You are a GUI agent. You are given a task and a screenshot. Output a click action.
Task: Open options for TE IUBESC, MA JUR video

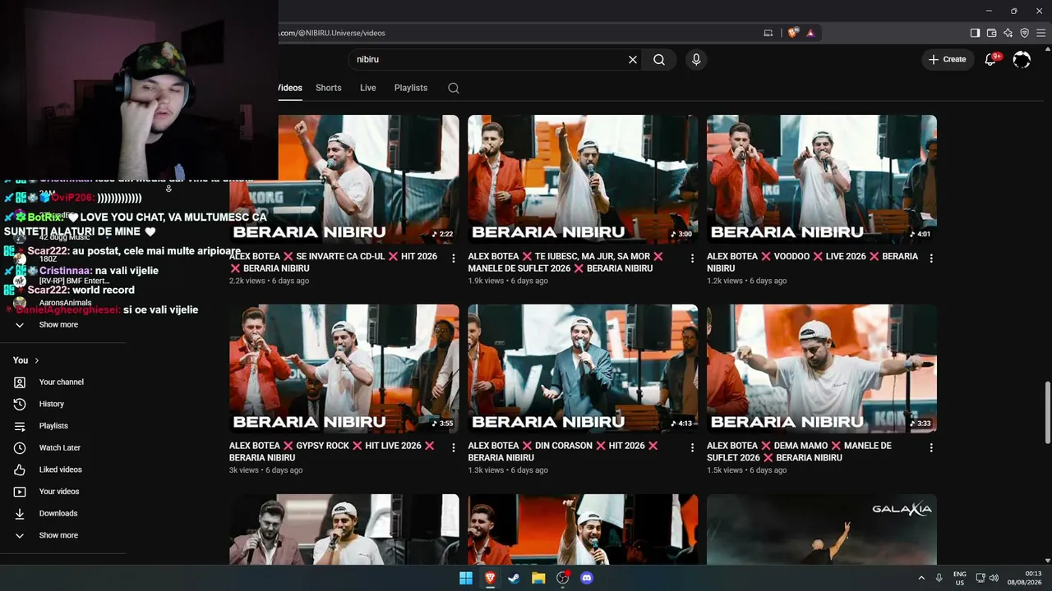[692, 259]
